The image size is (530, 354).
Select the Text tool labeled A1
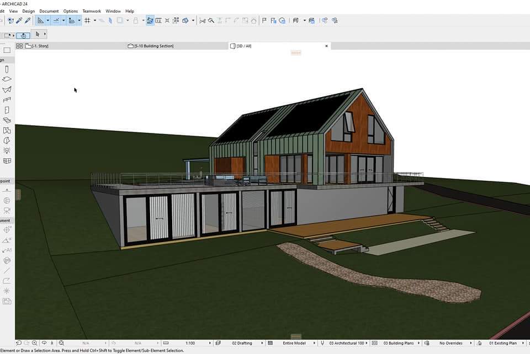7,250
